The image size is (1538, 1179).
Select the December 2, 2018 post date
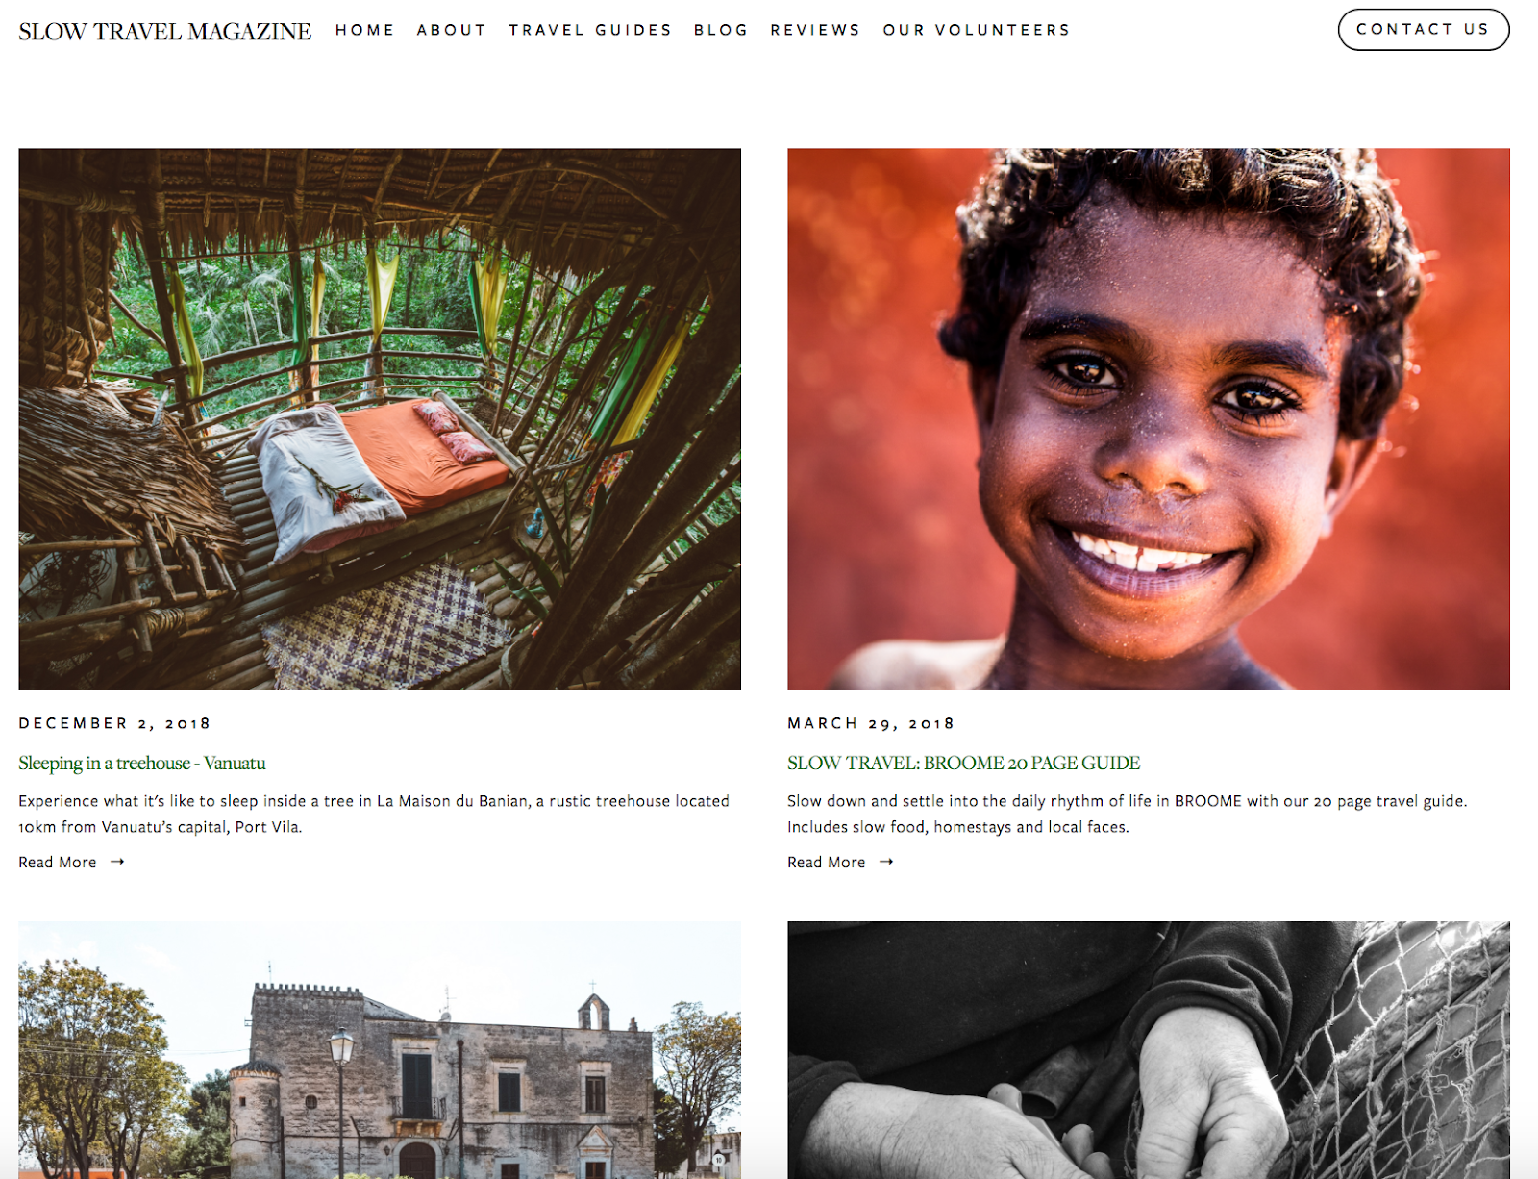coord(114,723)
